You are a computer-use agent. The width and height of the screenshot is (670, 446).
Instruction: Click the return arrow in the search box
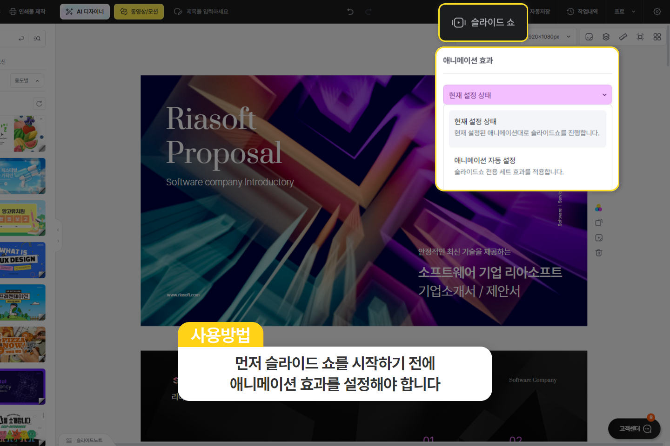click(x=21, y=39)
